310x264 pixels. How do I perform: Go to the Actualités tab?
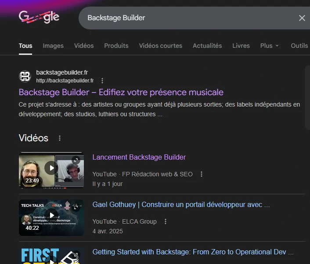tap(207, 46)
